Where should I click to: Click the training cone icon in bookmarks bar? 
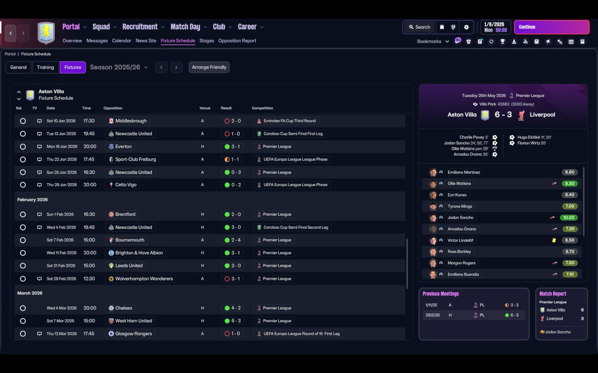coord(514,41)
